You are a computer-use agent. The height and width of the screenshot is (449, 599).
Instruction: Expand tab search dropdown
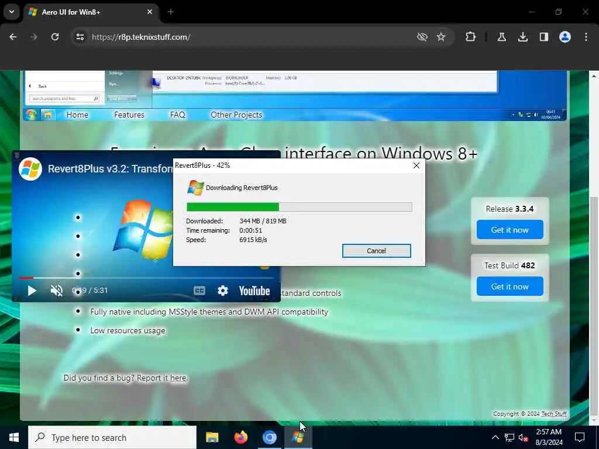[x=12, y=12]
